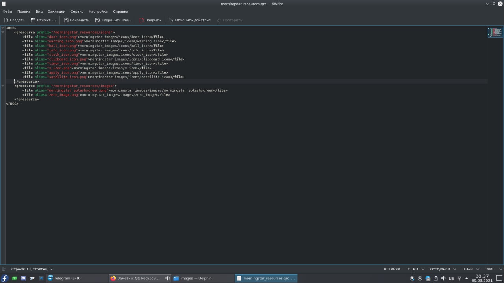Launch VS Code from taskbar
Screen dimensions: 504x283
(x=41, y=278)
